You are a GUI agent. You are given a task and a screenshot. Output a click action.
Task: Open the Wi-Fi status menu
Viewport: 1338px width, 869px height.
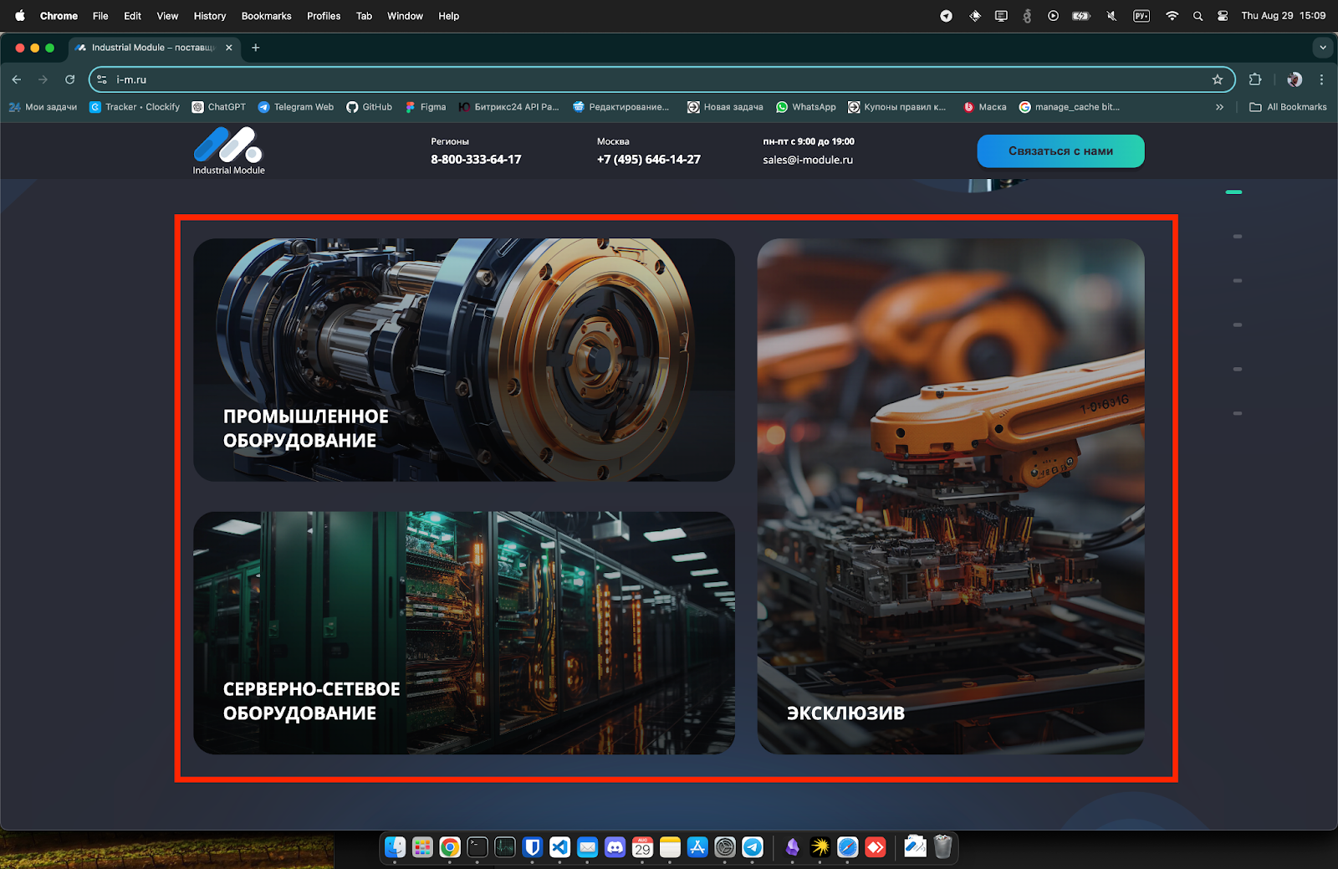click(1172, 16)
